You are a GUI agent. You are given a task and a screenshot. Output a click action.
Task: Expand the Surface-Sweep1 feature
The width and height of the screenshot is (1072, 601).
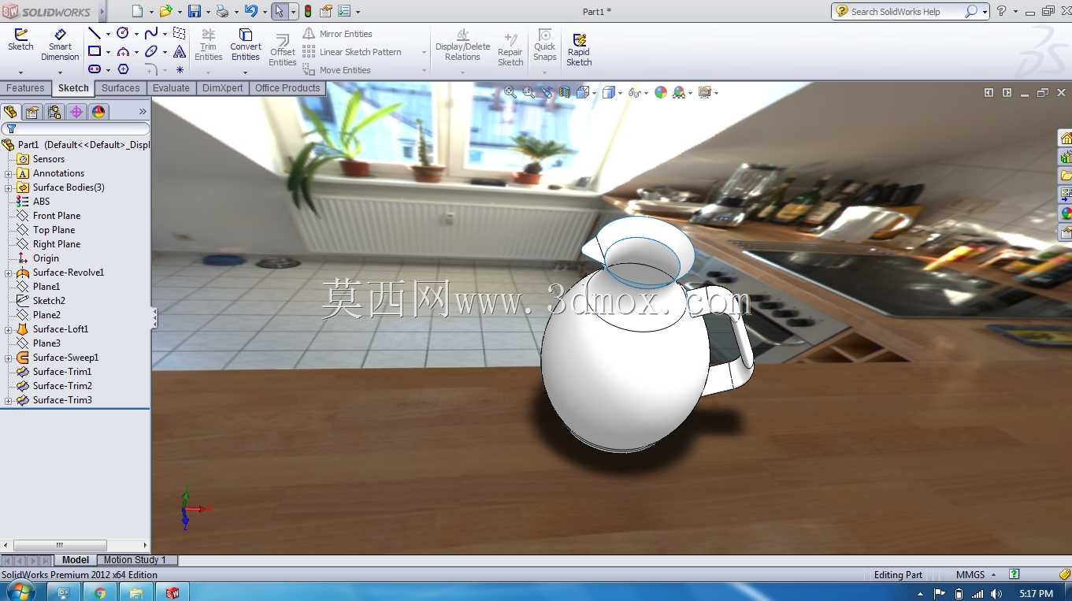(x=9, y=358)
